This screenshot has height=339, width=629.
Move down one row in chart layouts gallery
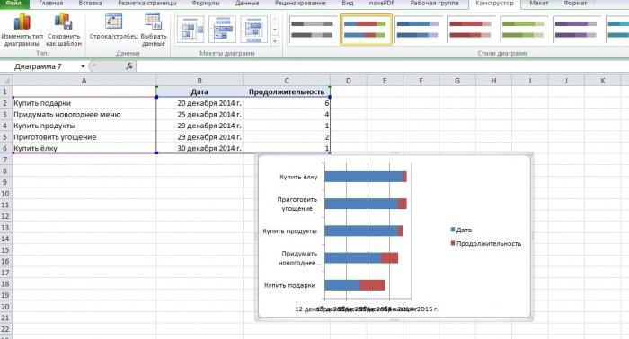pyautogui.click(x=275, y=30)
